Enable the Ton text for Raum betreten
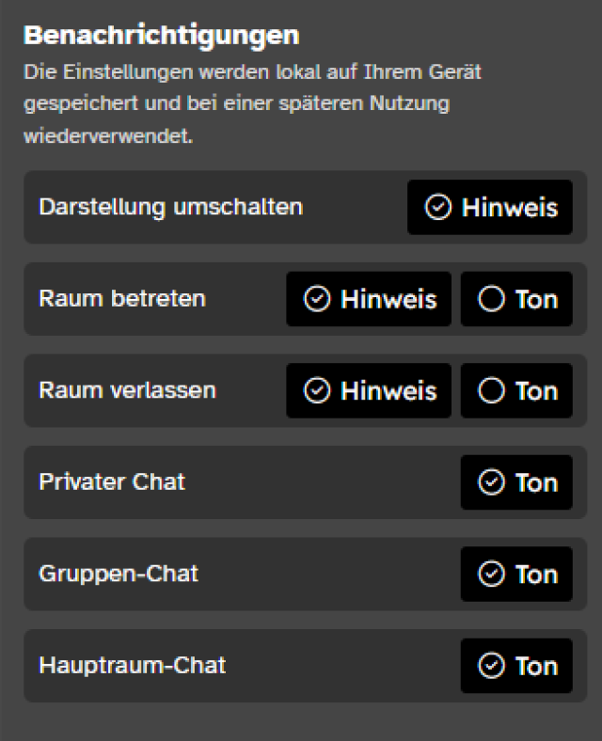602x741 pixels. coord(536,299)
